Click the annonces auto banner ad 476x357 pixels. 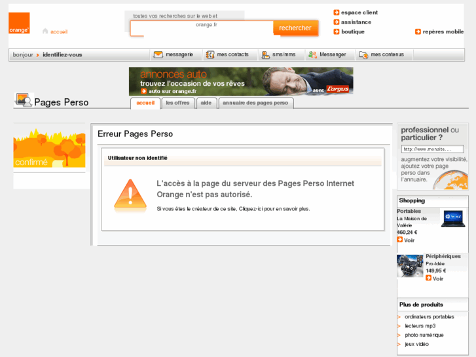click(241, 81)
